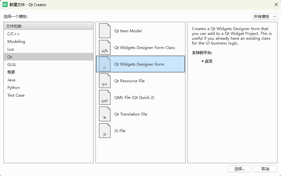Click the 选择... button
Screen dimensions: 281x176
239,169
